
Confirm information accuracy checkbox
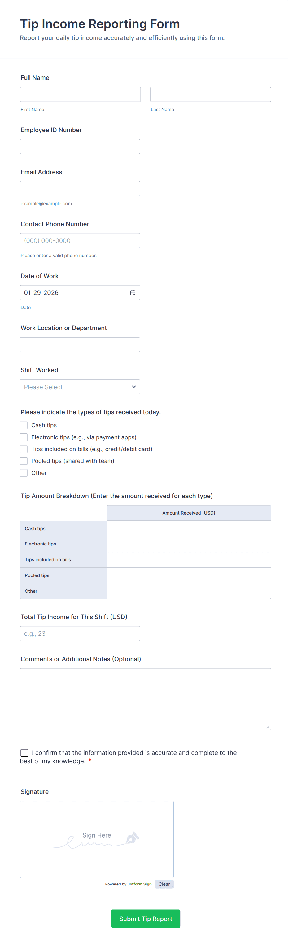(24, 753)
